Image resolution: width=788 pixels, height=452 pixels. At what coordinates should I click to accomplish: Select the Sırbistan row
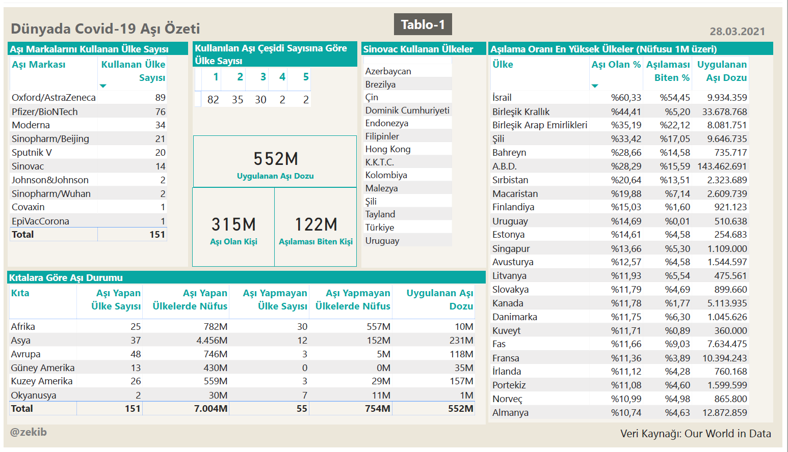[620, 180]
